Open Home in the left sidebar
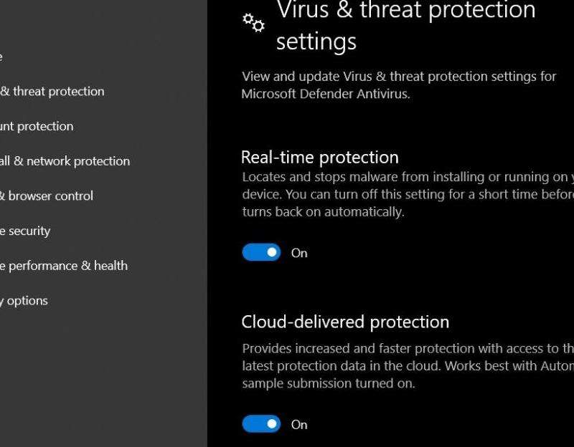 click(x=1, y=57)
